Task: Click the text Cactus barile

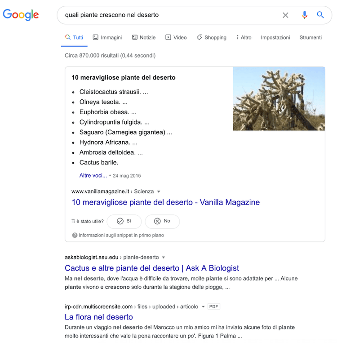Action: (x=99, y=162)
